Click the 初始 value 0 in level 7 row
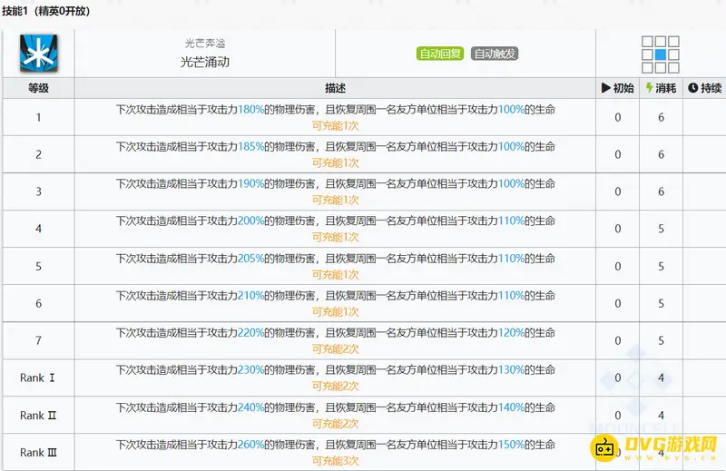Image resolution: width=726 pixels, height=471 pixels. coord(618,341)
